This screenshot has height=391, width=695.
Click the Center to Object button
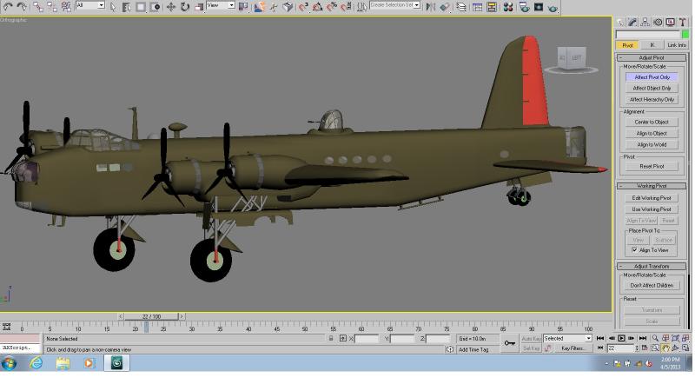652,122
